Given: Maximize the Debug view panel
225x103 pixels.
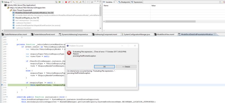Looking at the screenshot, I should pyautogui.click(x=100, y=2).
